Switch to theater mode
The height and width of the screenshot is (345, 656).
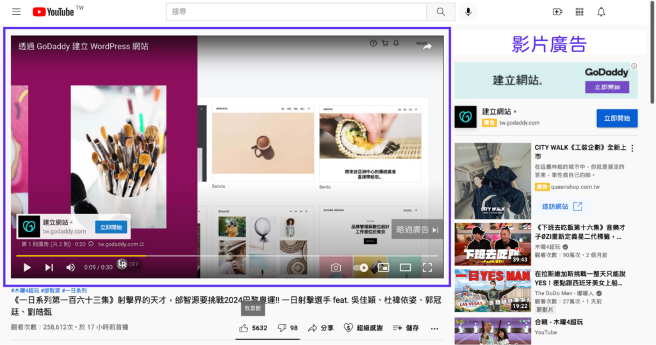pyautogui.click(x=406, y=268)
